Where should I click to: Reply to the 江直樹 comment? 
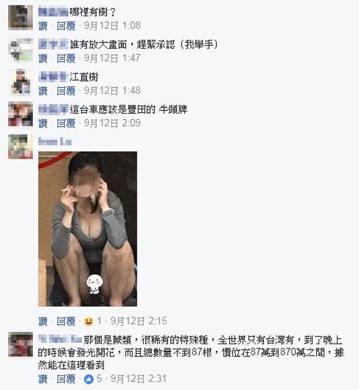(66, 91)
